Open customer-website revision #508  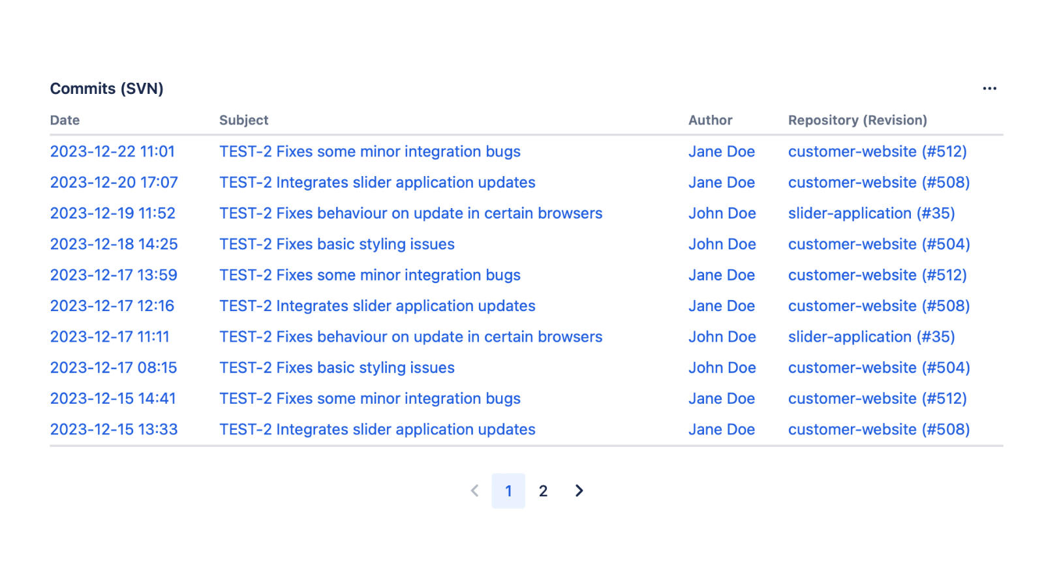878,182
